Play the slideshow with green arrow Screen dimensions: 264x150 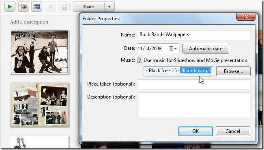10,7
